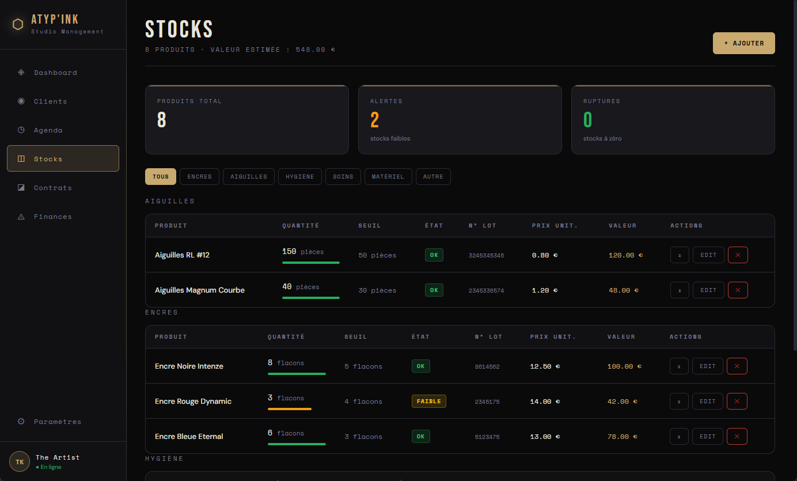The width and height of the screenshot is (797, 481).
Task: Edit the Encre Bleue Eternal product
Action: click(x=708, y=436)
